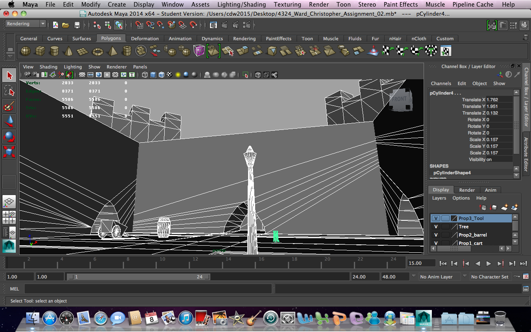The width and height of the screenshot is (531, 332).
Task: Create a polygon torus from the shelf
Action: pos(97,51)
